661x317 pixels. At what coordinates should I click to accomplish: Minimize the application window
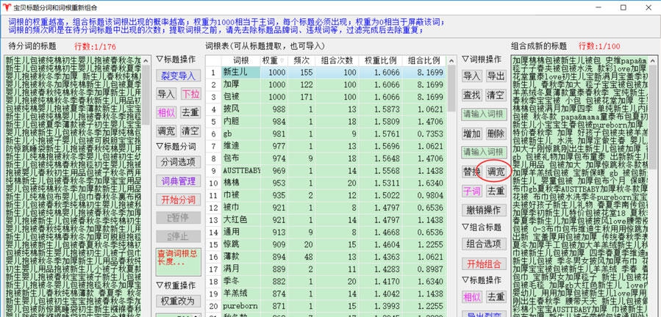(598, 7)
